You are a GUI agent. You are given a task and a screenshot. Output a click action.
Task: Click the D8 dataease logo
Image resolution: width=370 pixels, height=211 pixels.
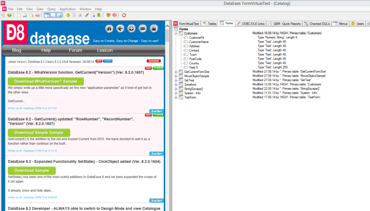coord(47,33)
